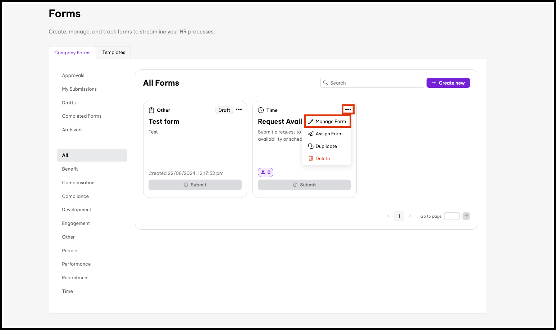Open the Test form three-dot options menu
Image resolution: width=556 pixels, height=330 pixels.
tap(239, 110)
